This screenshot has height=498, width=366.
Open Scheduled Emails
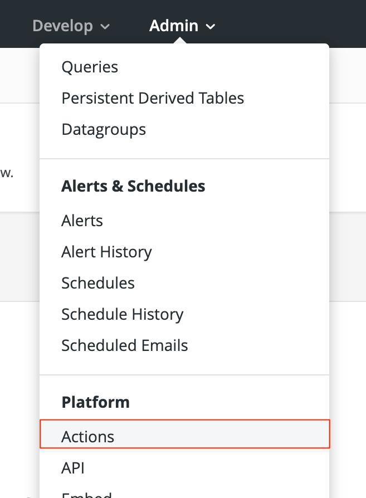tap(125, 345)
